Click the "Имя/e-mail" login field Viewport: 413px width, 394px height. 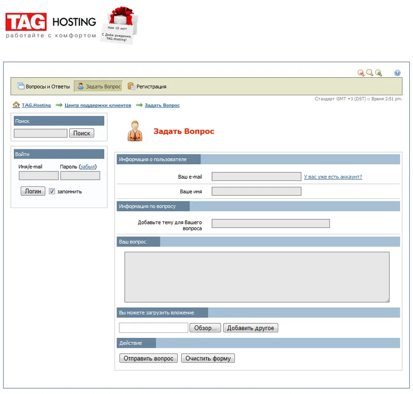click(x=39, y=176)
